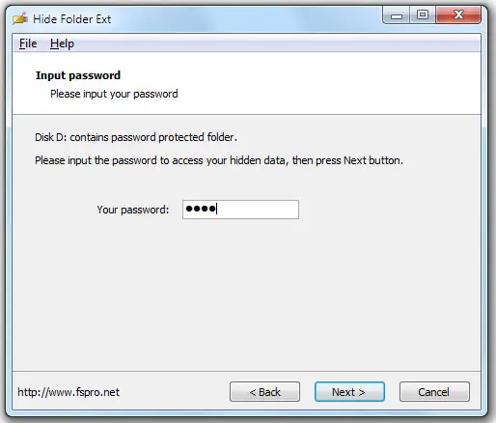This screenshot has height=423, width=496.
Task: Click the 'Disk D: contains password protected folder' text
Action: [x=136, y=137]
